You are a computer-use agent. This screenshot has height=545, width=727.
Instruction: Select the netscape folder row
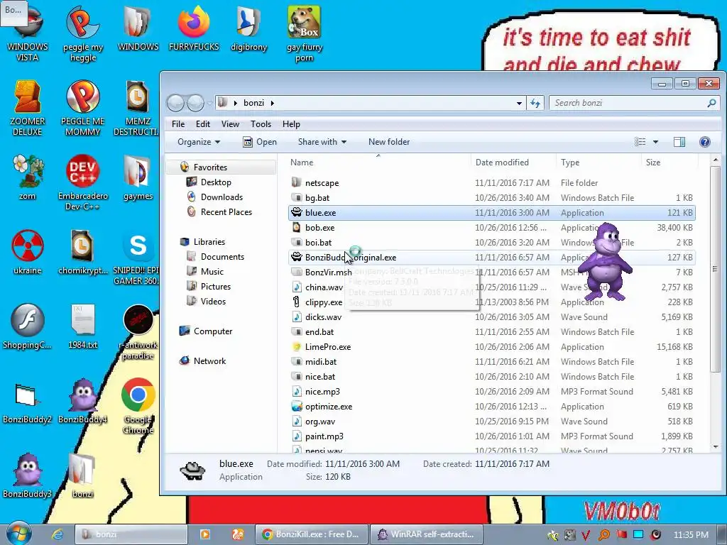tap(491, 182)
